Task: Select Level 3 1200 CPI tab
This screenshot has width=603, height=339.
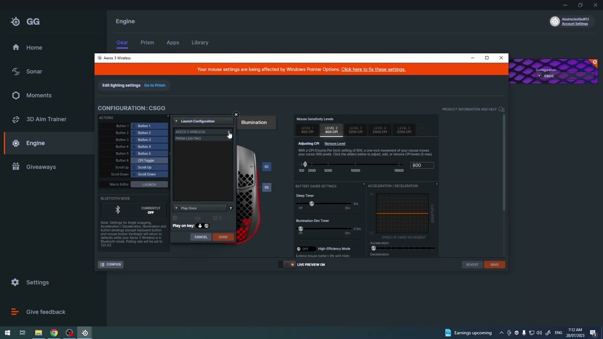Action: coord(356,130)
